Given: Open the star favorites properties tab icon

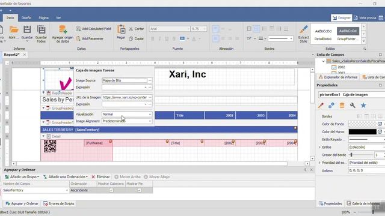Looking at the screenshot, I should click(363, 106).
